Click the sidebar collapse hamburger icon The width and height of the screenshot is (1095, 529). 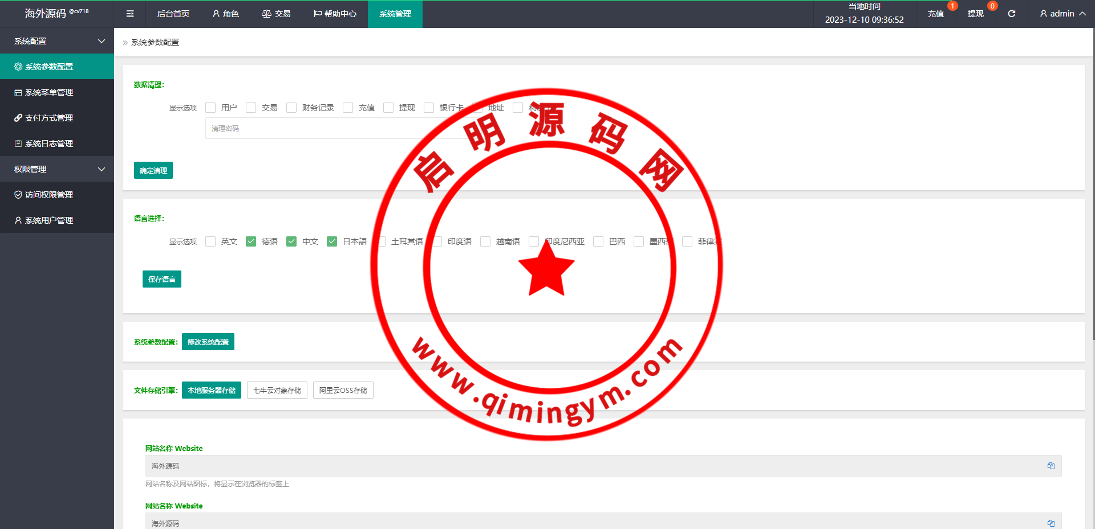(x=130, y=14)
